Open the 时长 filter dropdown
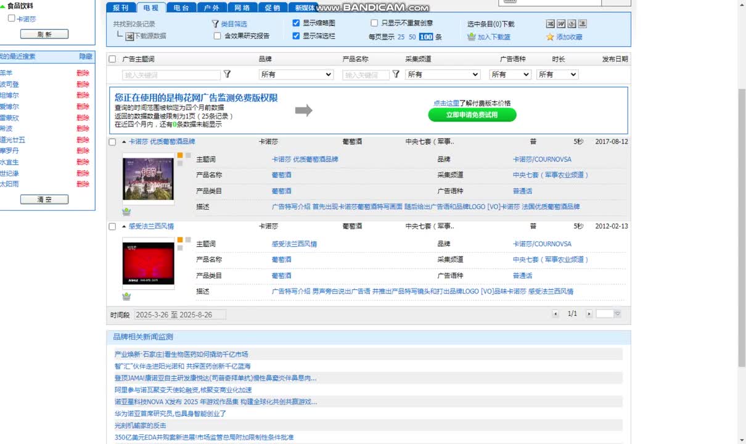 click(x=557, y=74)
